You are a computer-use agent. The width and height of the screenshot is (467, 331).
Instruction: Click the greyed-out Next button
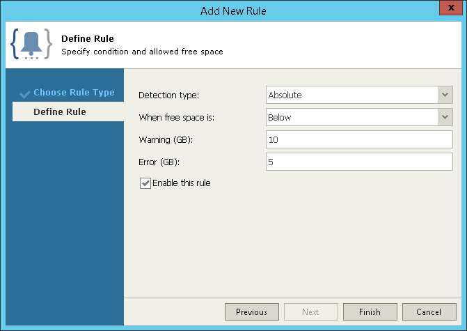click(x=310, y=311)
